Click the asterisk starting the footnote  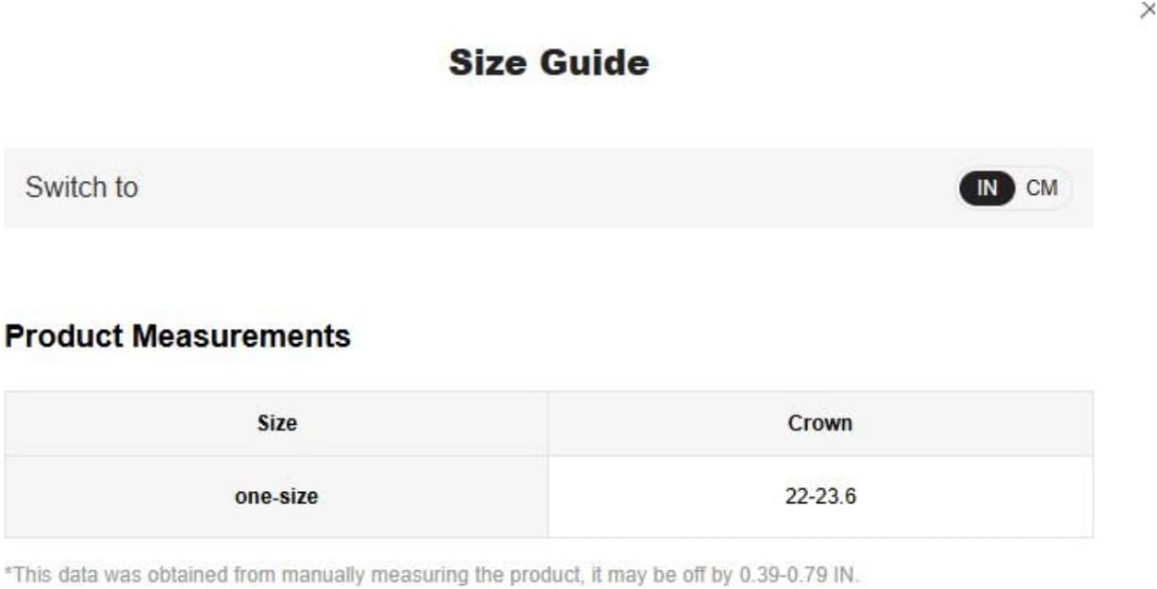pos(8,572)
